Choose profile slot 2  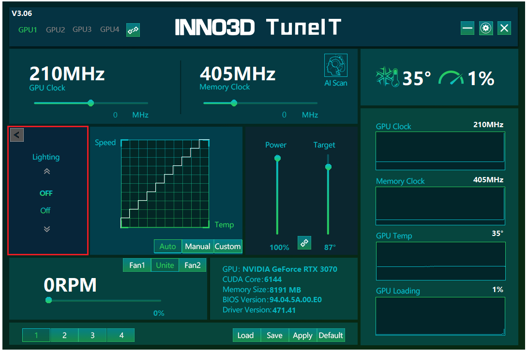pyautogui.click(x=64, y=335)
